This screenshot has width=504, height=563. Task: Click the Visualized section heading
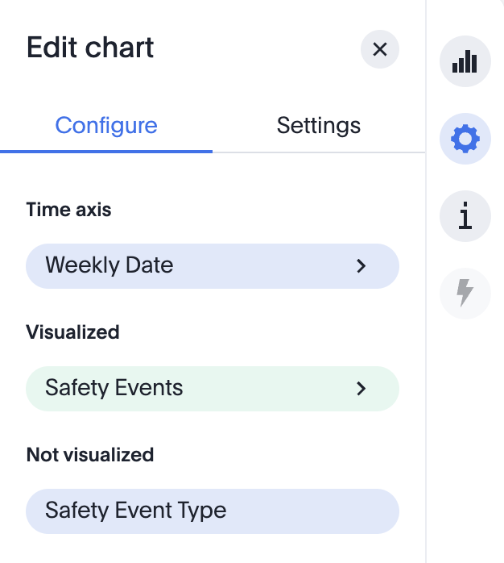pyautogui.click(x=72, y=332)
